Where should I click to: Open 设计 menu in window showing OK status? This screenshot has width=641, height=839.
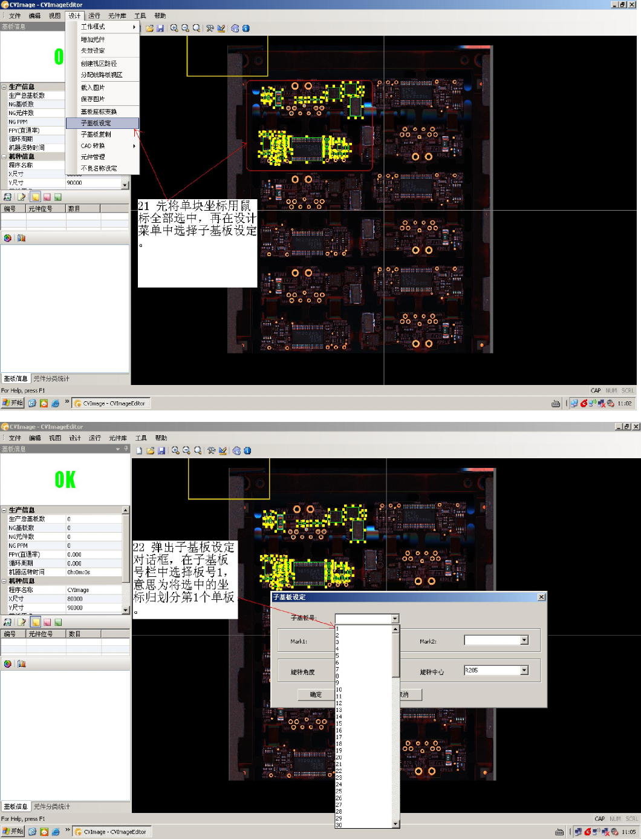tap(75, 438)
